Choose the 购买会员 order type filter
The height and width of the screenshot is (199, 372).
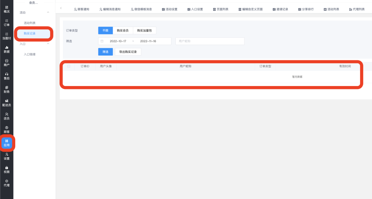point(122,31)
